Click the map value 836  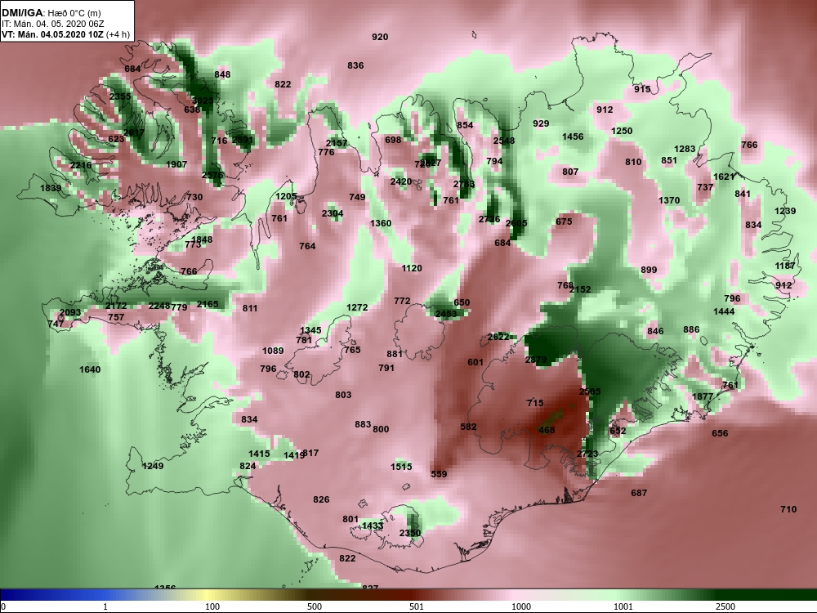pos(355,65)
